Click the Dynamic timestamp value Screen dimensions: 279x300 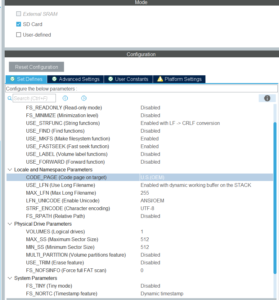coord(162,294)
